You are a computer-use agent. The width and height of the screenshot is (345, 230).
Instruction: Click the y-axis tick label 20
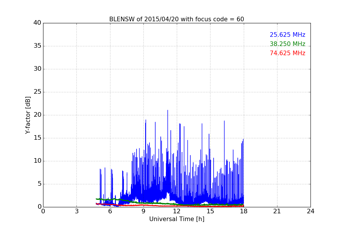37,115
